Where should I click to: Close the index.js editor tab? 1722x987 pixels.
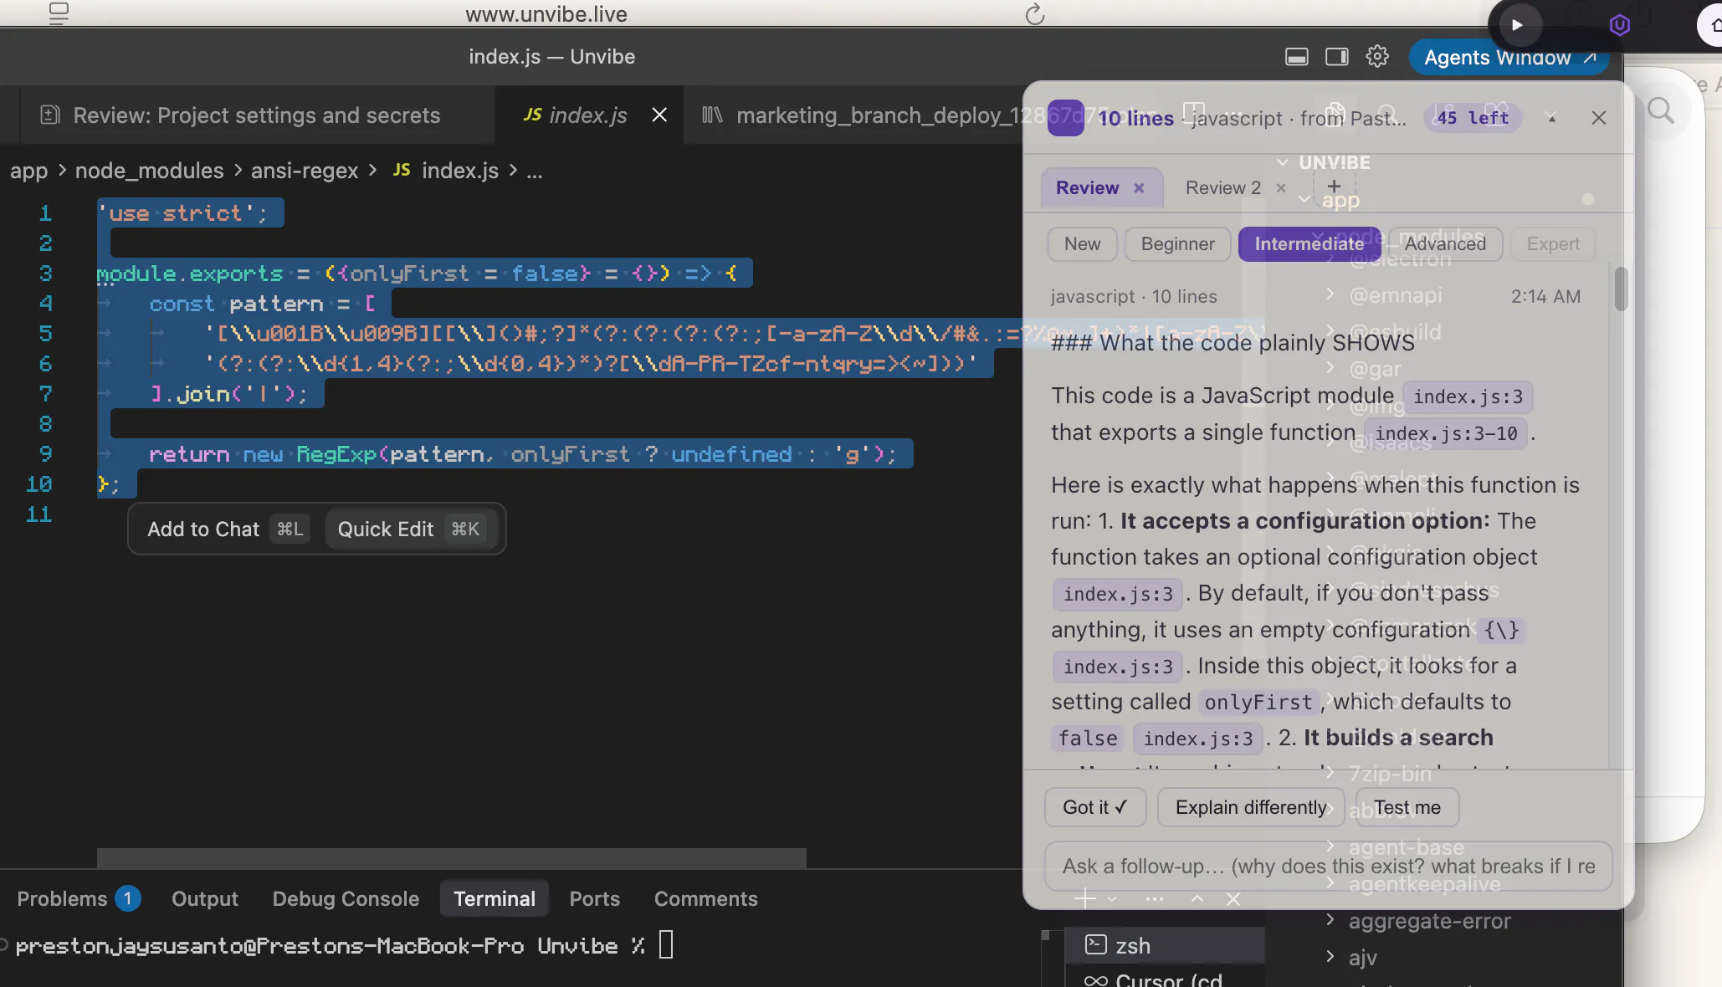[659, 115]
